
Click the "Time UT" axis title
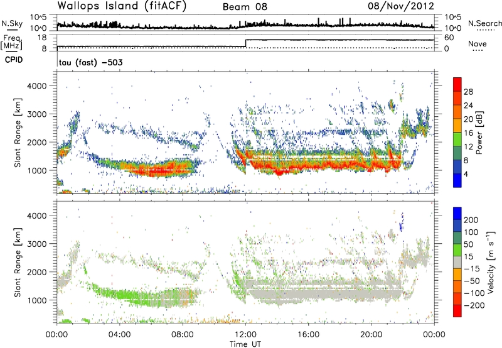[245, 344]
